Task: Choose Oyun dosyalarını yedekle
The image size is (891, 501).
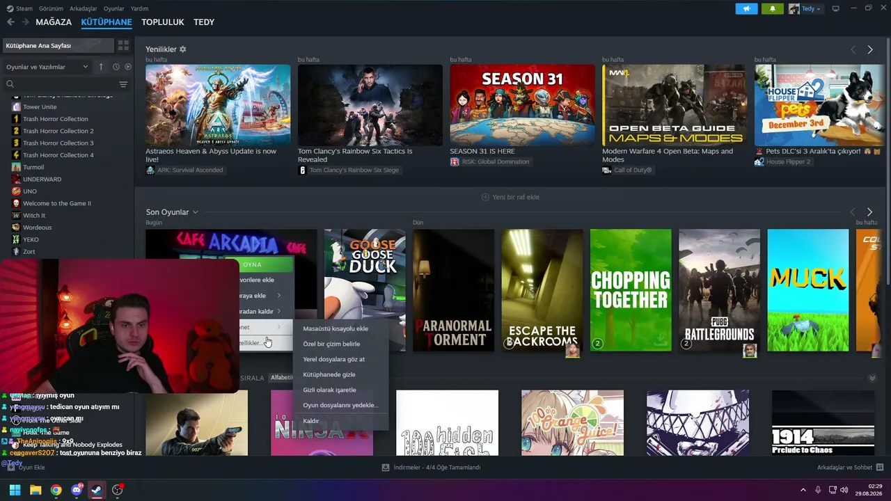Action: (341, 405)
